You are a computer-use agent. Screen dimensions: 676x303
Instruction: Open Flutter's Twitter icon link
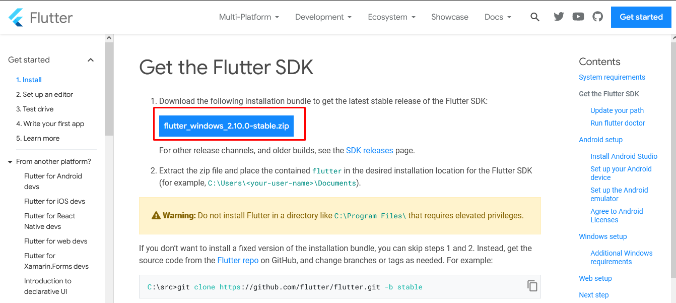559,17
